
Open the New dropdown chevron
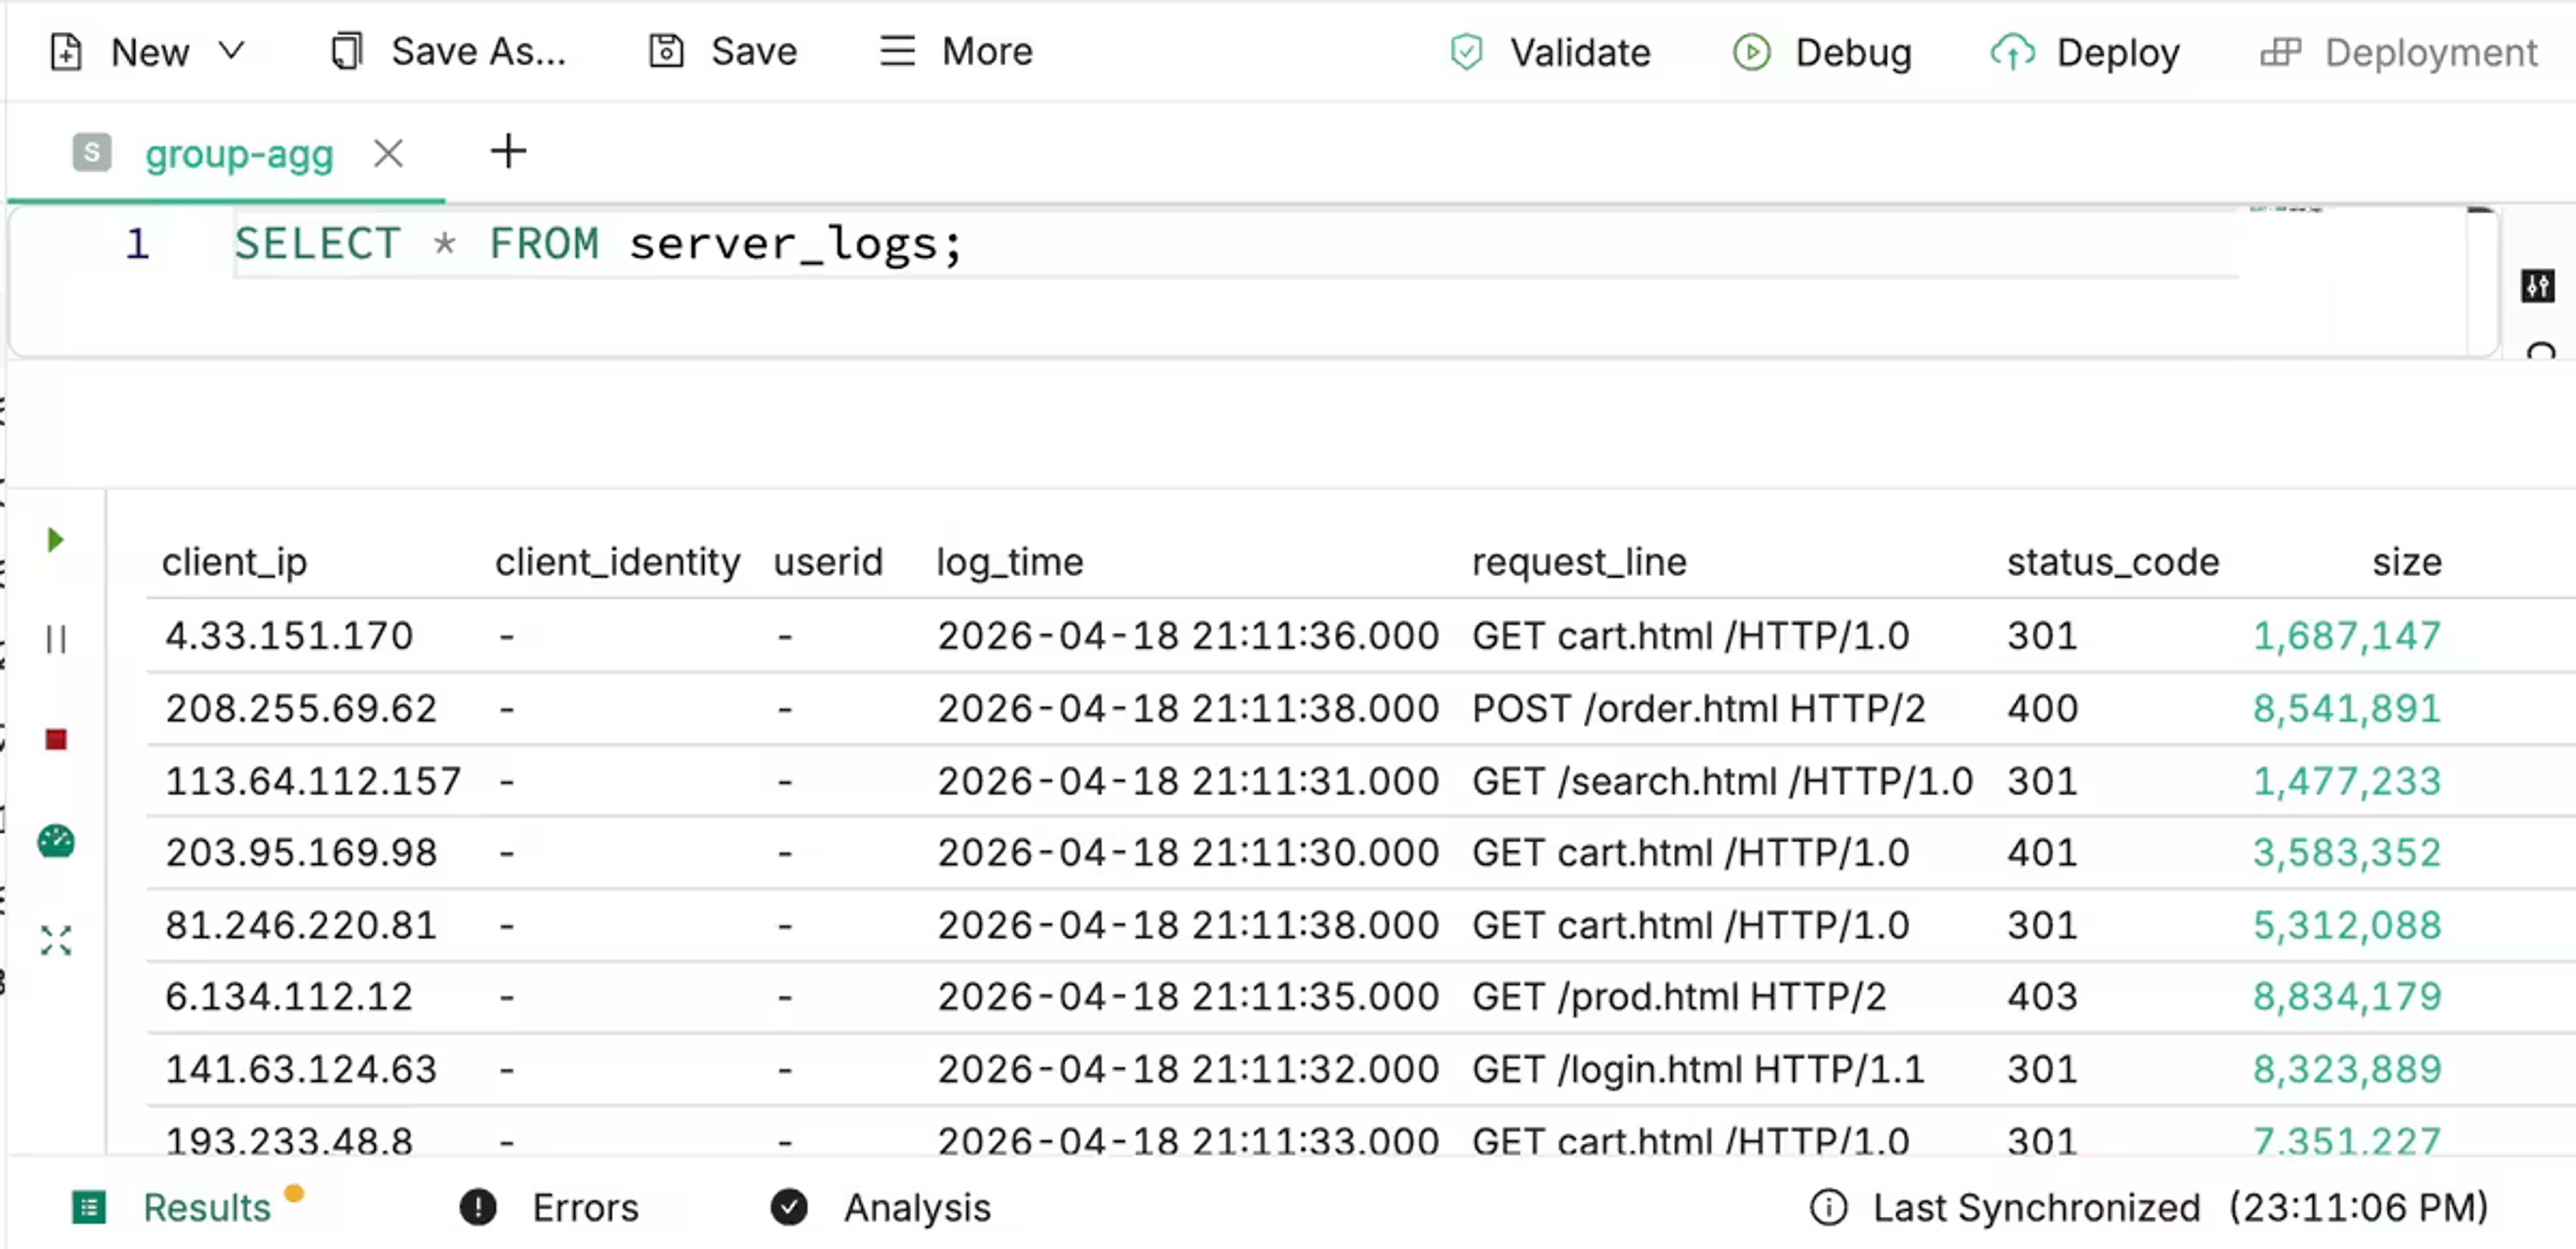click(231, 50)
